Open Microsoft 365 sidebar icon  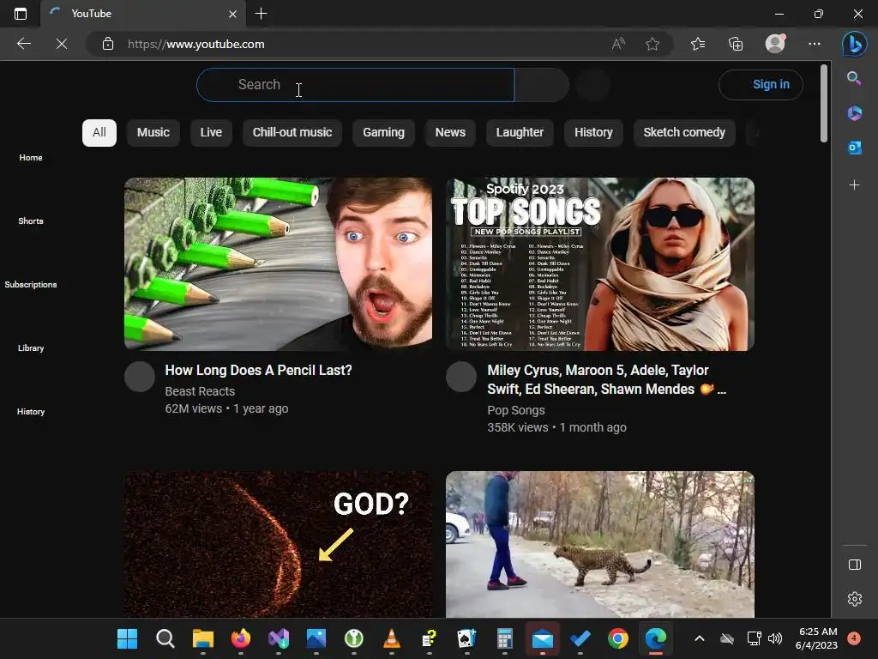click(x=855, y=113)
